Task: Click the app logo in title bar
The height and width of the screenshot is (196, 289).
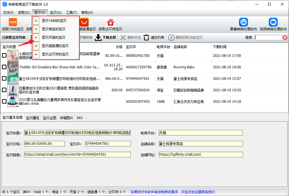Action: pos(5,4)
